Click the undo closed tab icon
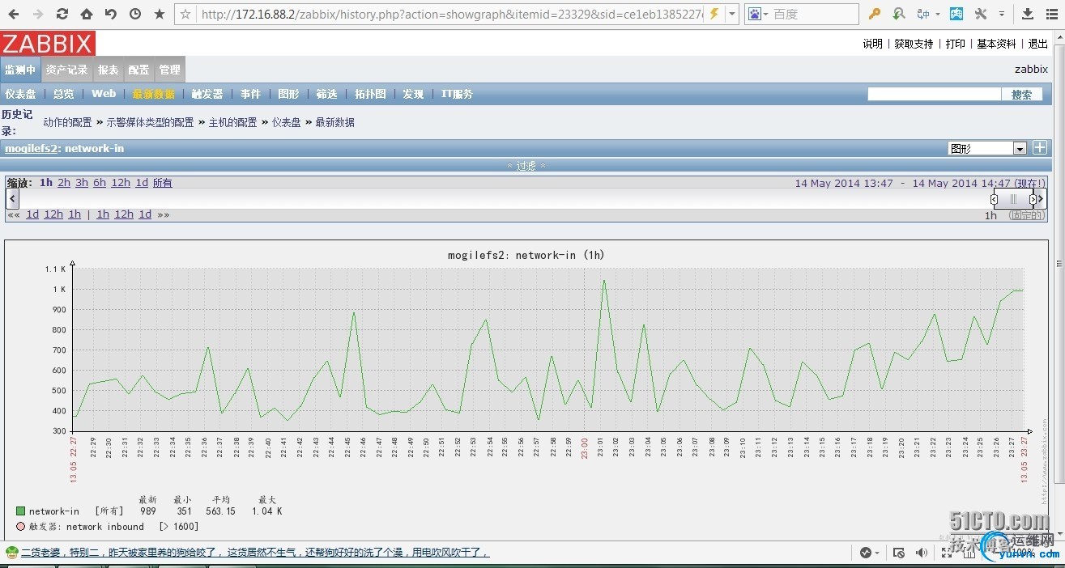 [110, 14]
